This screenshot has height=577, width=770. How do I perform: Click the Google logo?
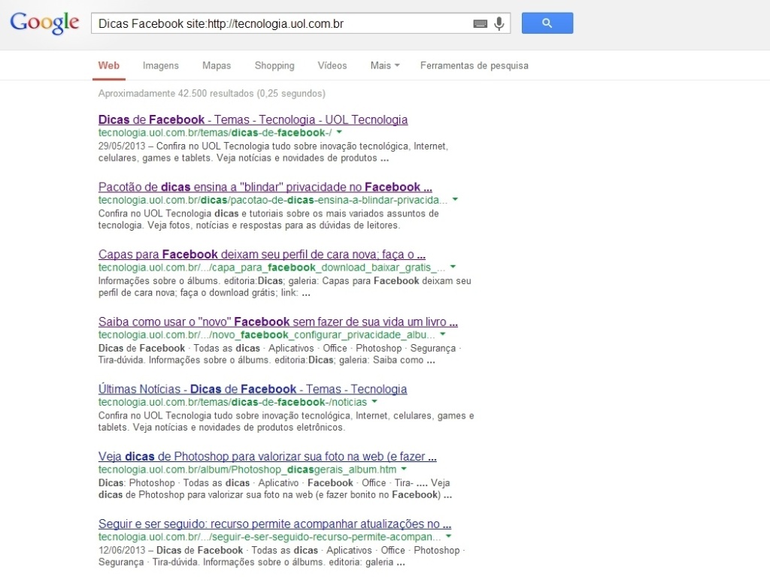coord(44,23)
